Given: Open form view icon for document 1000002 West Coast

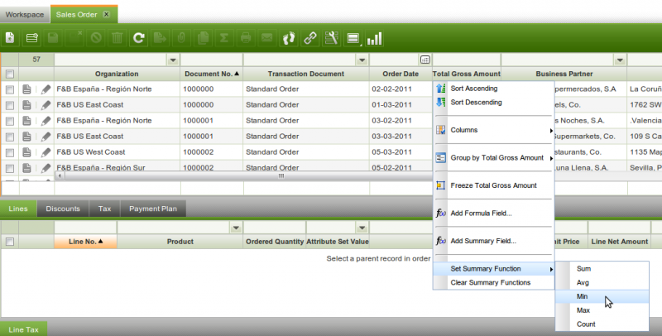Looking at the screenshot, I should tap(27, 152).
